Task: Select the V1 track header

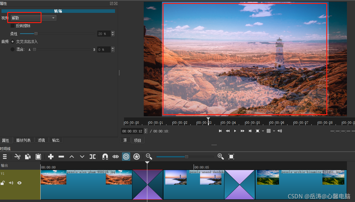Action: tap(20, 185)
